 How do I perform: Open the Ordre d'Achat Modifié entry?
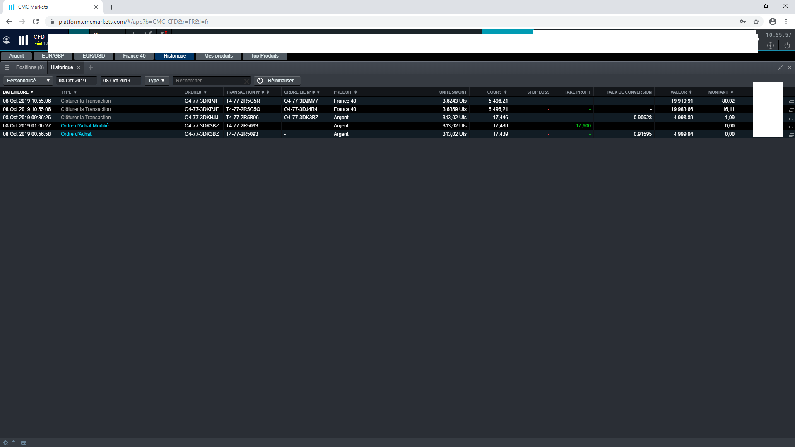84,126
